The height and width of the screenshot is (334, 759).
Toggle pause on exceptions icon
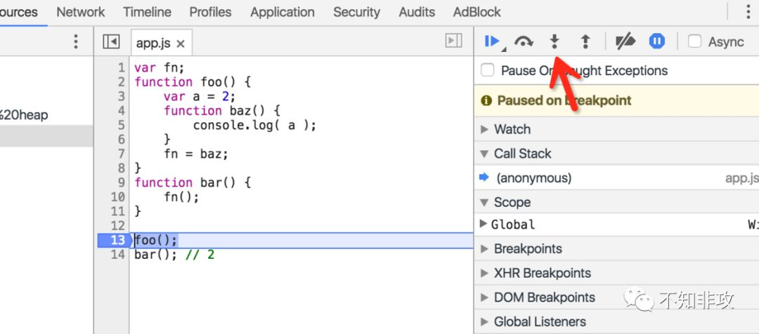[657, 41]
